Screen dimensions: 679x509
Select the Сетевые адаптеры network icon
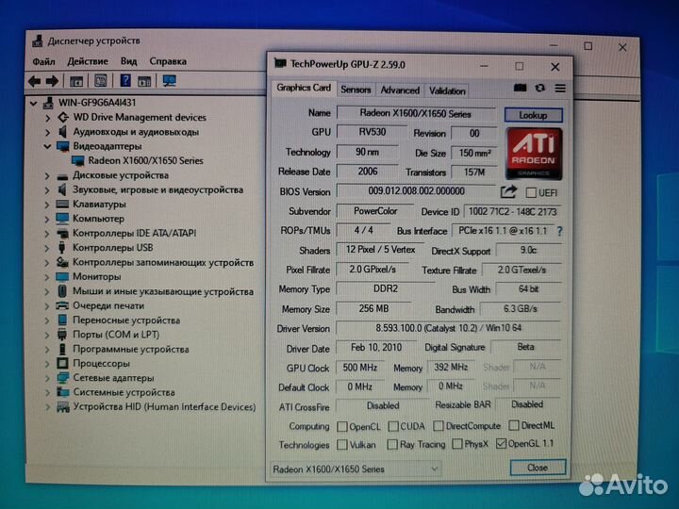(63, 378)
